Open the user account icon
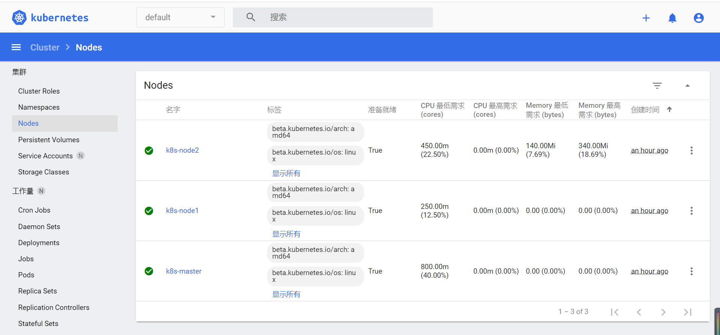This screenshot has width=720, height=335. pyautogui.click(x=698, y=18)
